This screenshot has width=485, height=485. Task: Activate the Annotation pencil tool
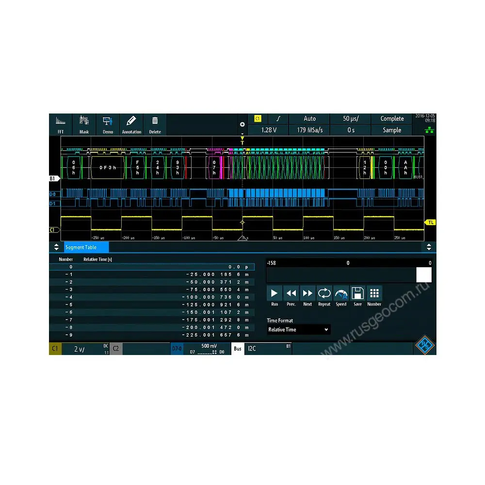(131, 124)
